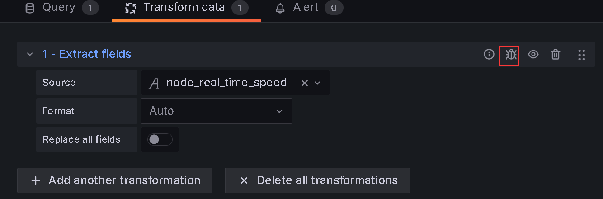Click the 1 - Extract fields title
Screen dimensions: 603x199
86,54
